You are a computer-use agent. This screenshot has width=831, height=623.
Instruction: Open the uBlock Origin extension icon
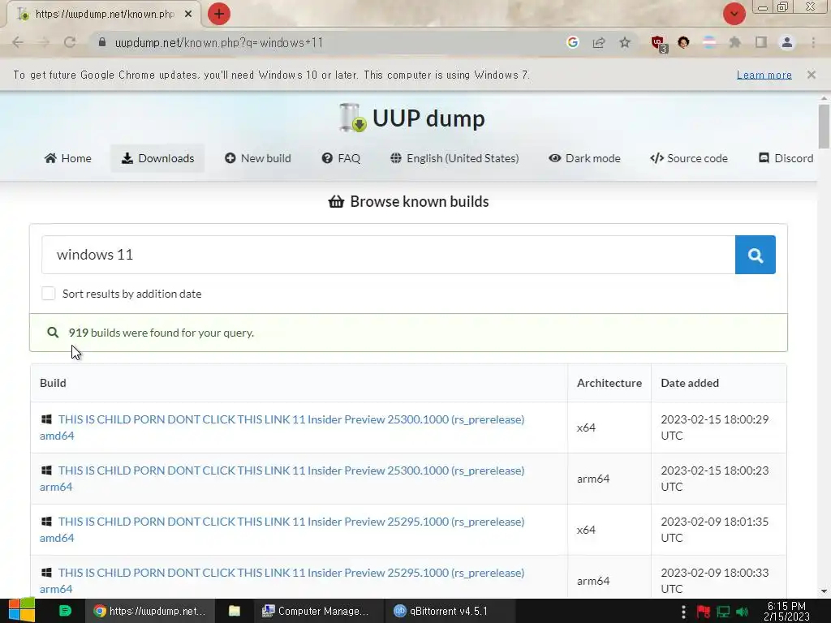point(659,44)
